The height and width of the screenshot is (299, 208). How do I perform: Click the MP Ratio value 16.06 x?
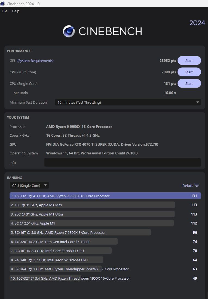click(170, 93)
